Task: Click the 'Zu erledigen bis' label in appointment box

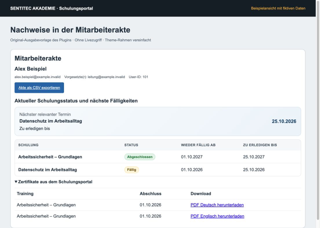Action: (x=35, y=129)
